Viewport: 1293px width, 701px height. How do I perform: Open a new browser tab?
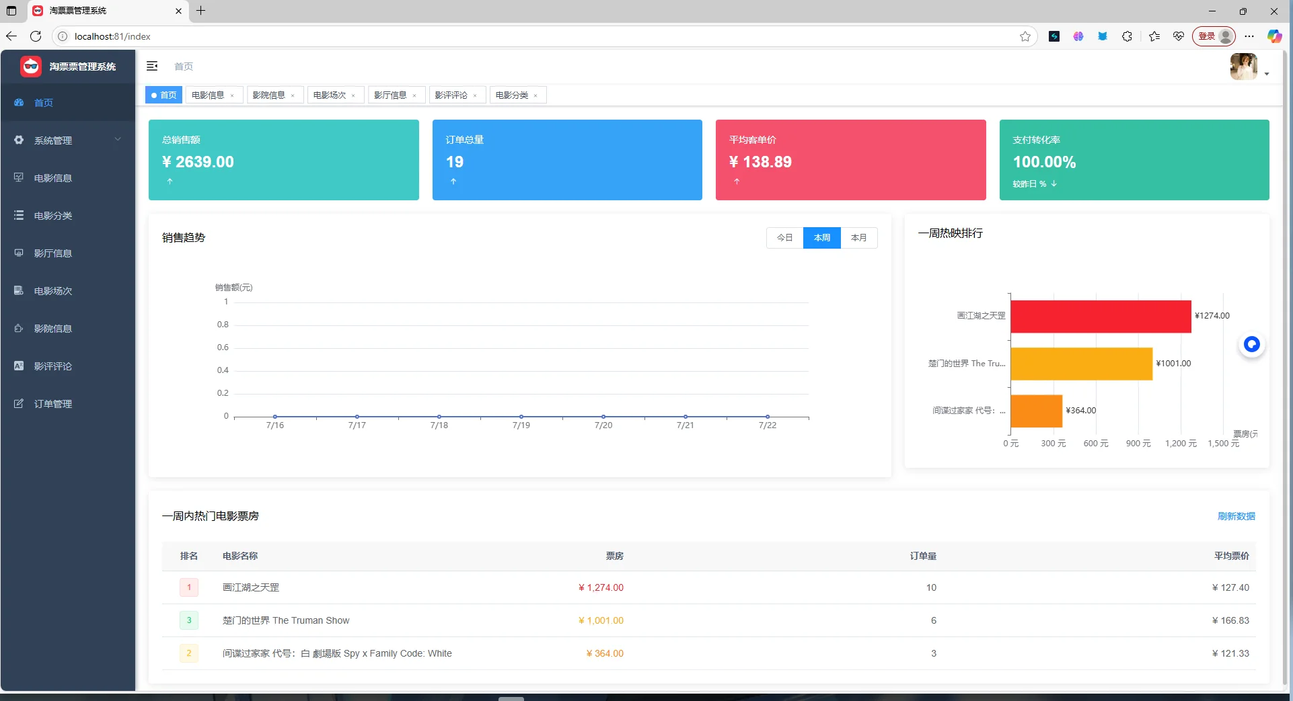coord(201,11)
